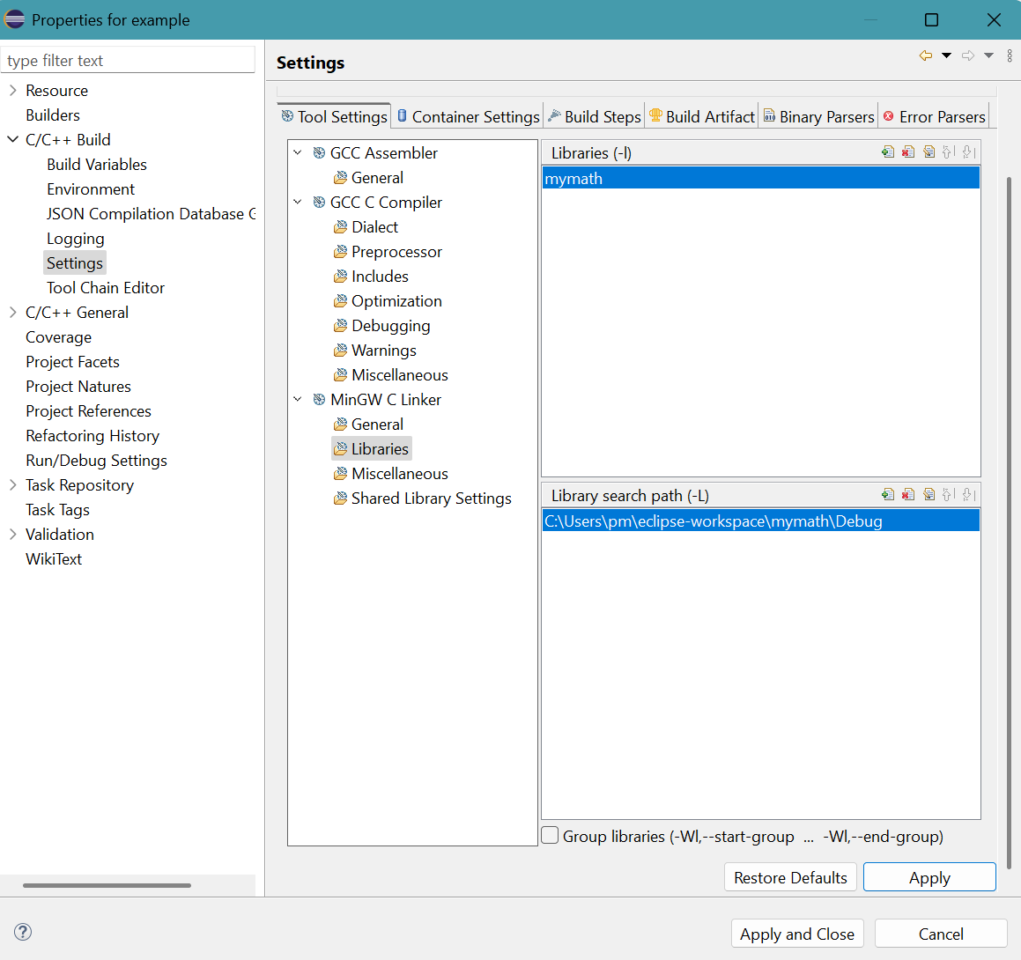The height and width of the screenshot is (960, 1021).
Task: Expand the C/C++ General node
Action: (13, 312)
